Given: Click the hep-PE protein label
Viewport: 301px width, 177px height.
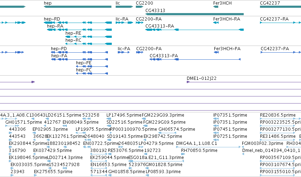Looking at the screenshot, I should [84, 63].
